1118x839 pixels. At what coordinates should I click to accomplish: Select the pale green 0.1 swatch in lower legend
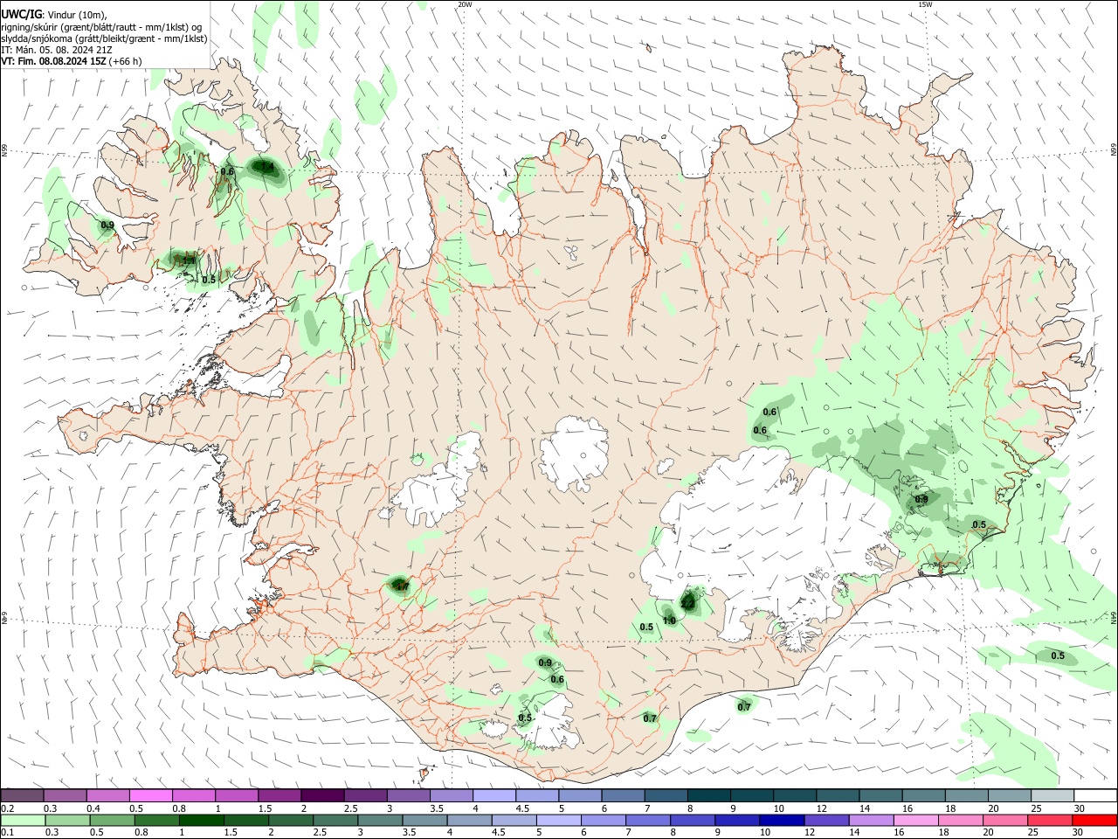pyautogui.click(x=23, y=821)
